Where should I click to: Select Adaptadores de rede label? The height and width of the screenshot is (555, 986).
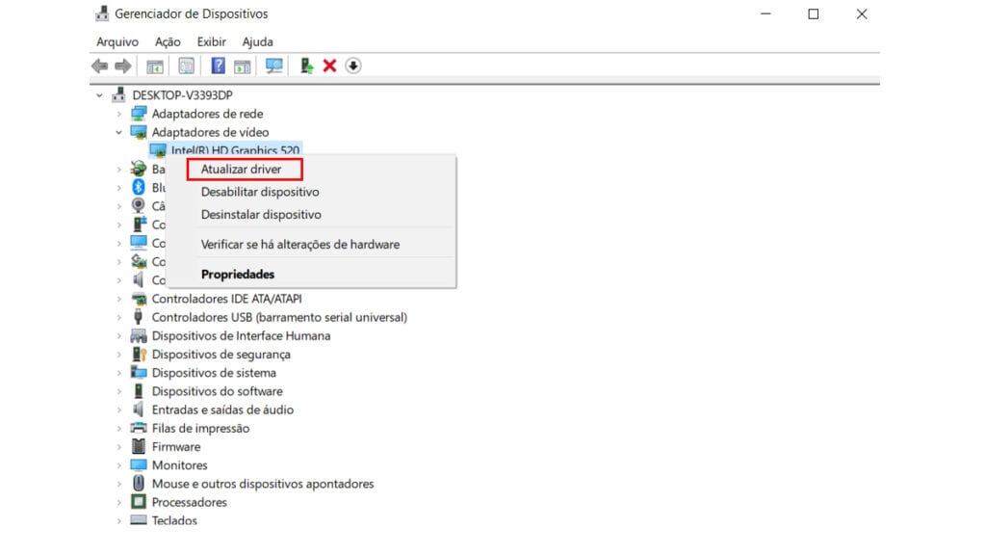coord(208,114)
